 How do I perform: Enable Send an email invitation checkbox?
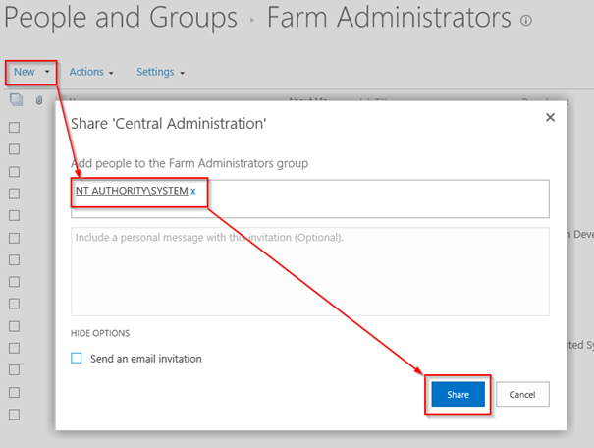[x=77, y=359]
